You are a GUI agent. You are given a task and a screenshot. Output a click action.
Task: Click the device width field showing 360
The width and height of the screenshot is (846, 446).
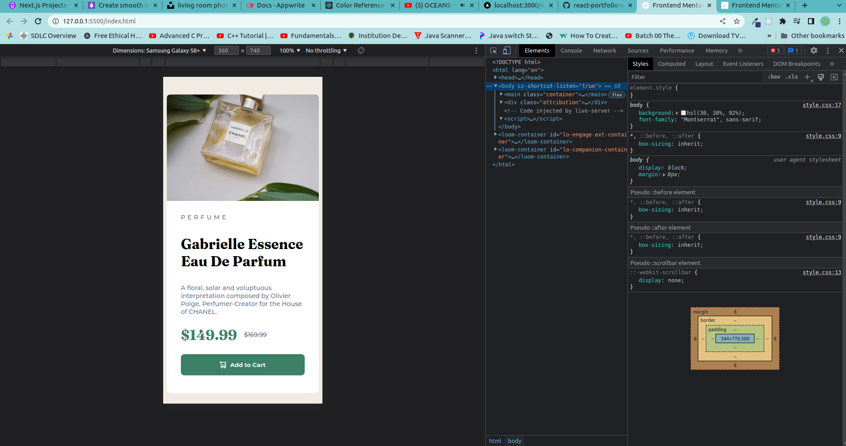click(226, 50)
